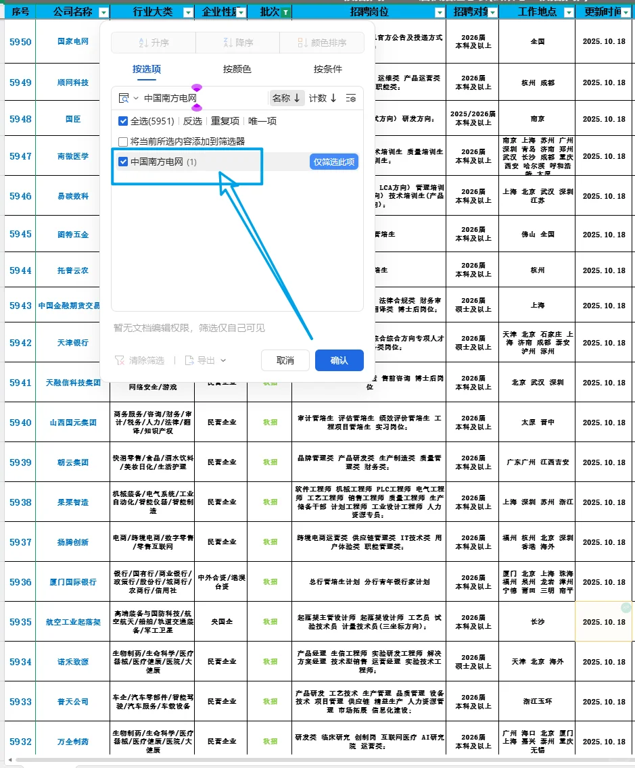
Task: Select serial number cell 5950
Action: tap(20, 42)
